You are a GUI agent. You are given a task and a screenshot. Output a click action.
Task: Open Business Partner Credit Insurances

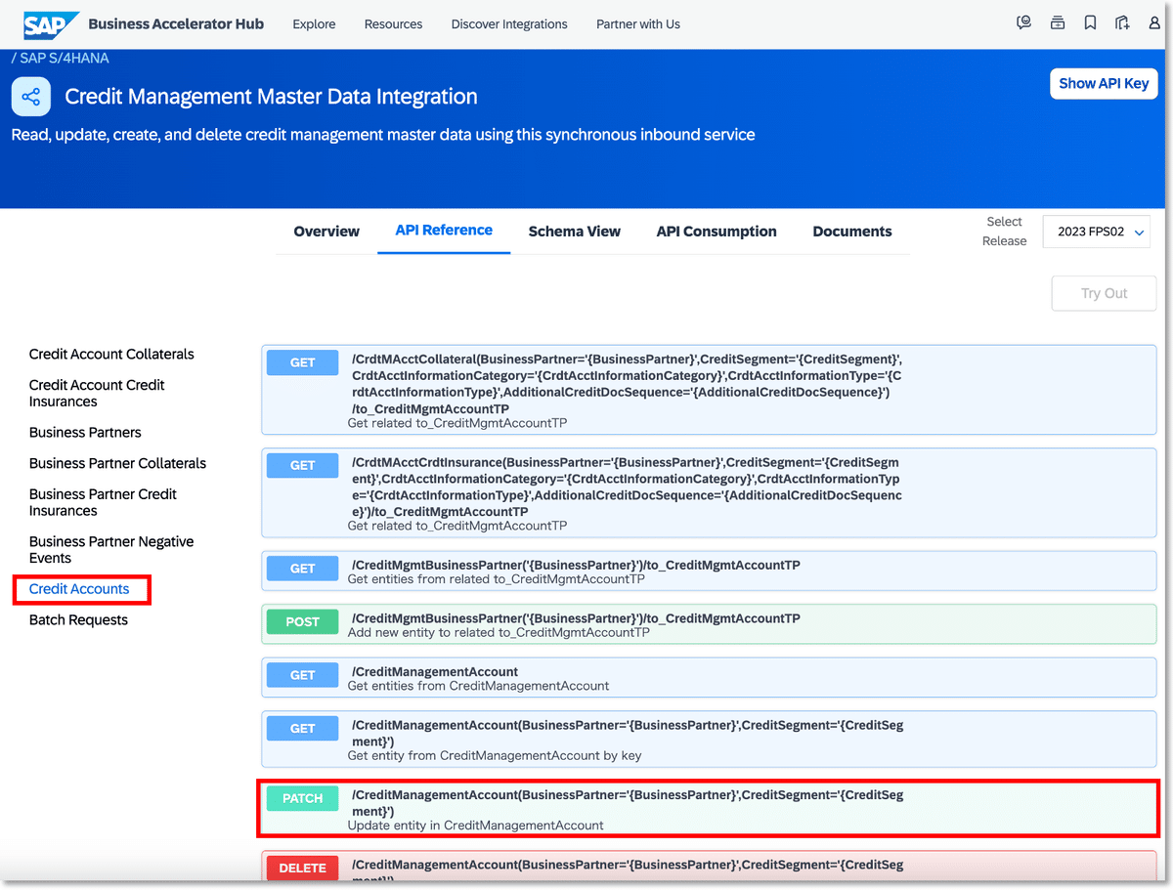click(x=103, y=502)
